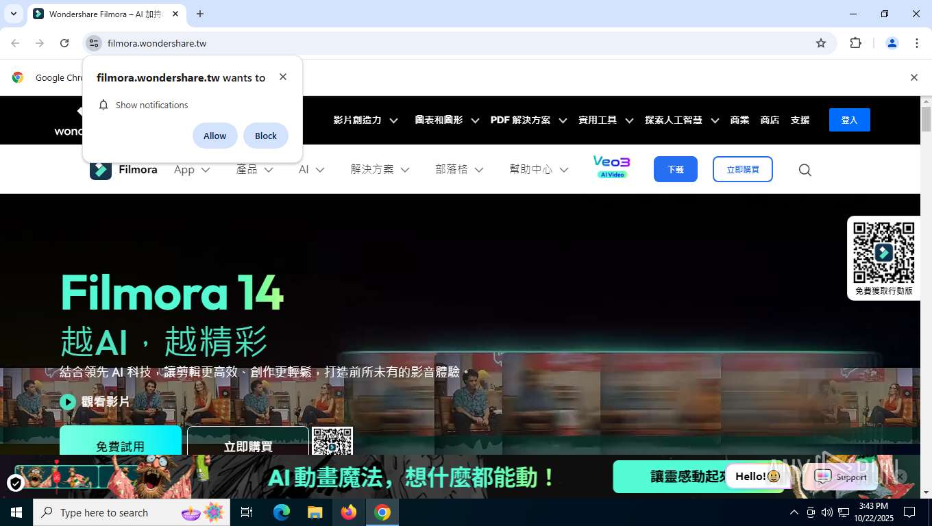Expand the App dropdown in Filmora nav
This screenshot has width=932, height=526.
192,169
